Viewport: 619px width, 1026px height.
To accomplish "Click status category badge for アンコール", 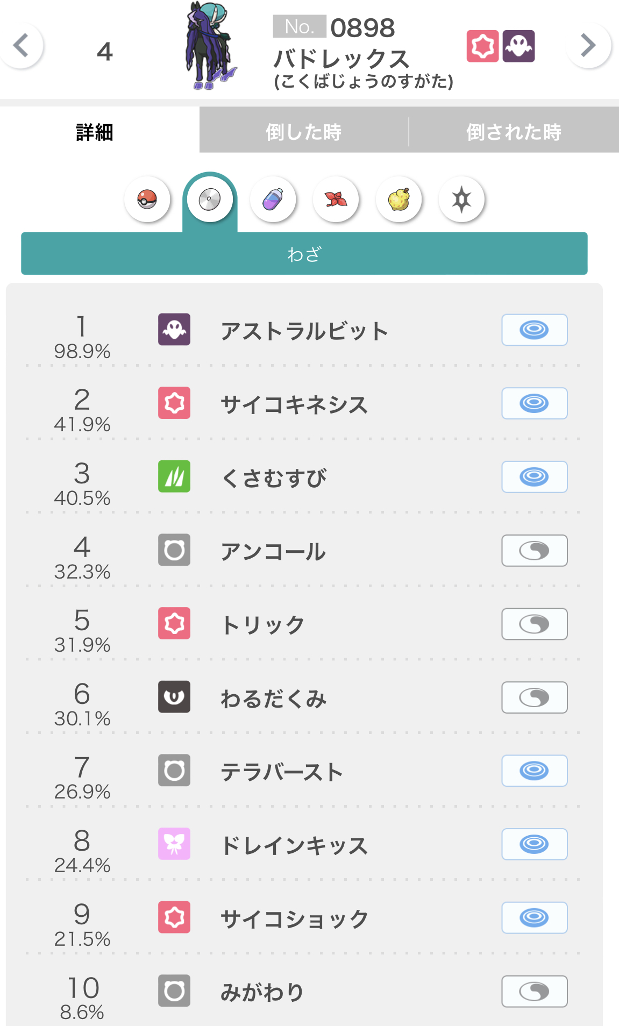I will [x=534, y=551].
